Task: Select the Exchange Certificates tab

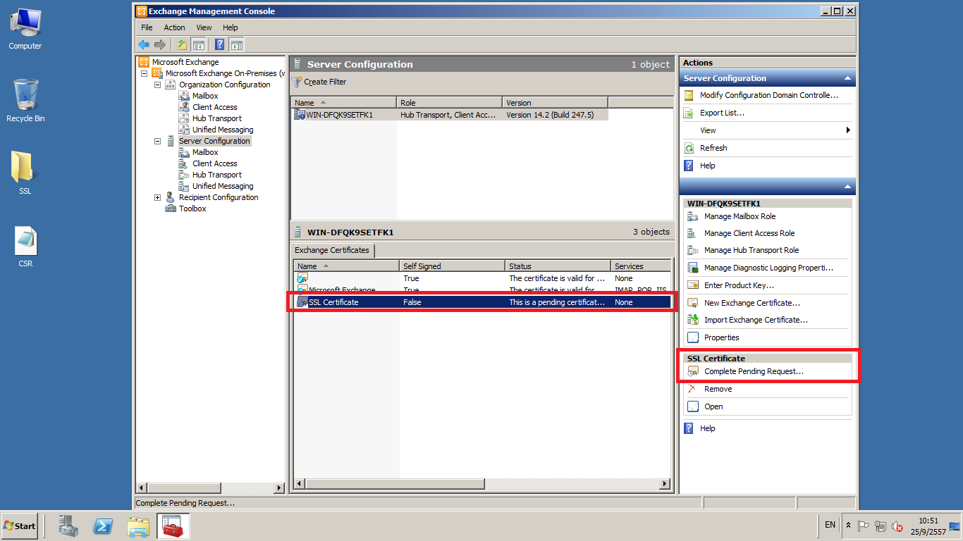Action: coord(332,250)
